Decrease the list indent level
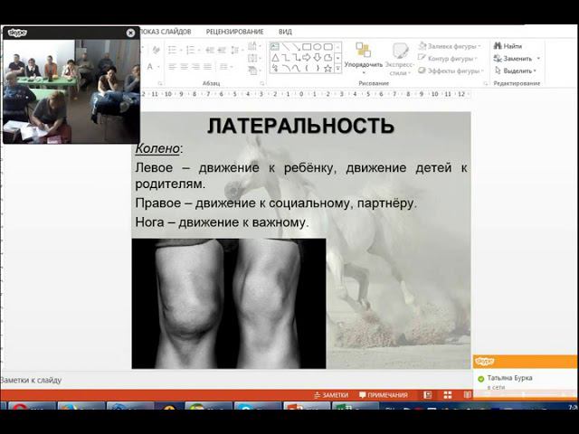 click(x=210, y=50)
